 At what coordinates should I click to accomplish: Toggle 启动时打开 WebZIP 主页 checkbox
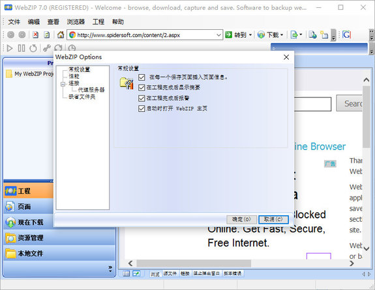[x=142, y=109]
